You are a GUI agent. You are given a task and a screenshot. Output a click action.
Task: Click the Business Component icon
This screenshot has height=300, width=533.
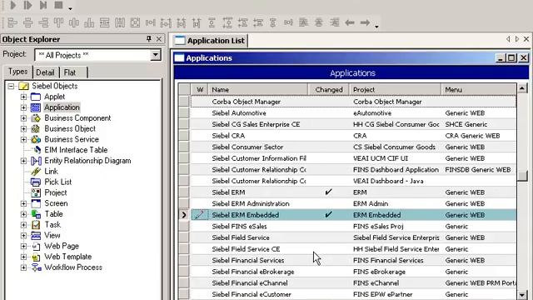(36, 118)
